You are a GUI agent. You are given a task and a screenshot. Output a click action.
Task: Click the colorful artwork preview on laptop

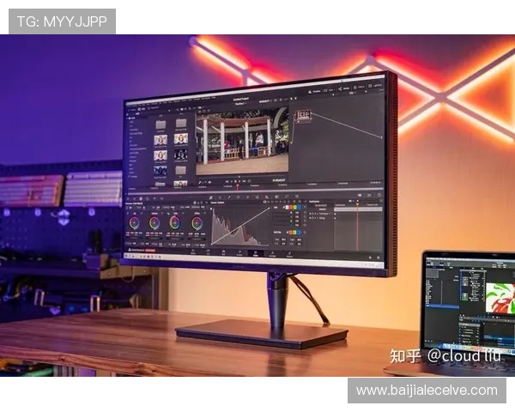[x=500, y=296]
